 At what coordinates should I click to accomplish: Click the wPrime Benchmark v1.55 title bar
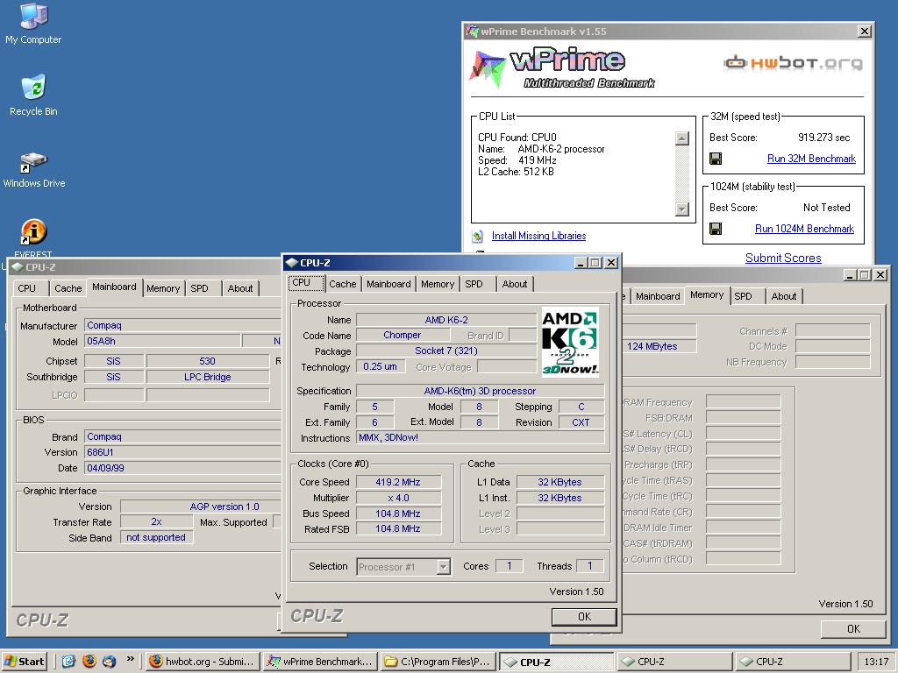click(667, 32)
